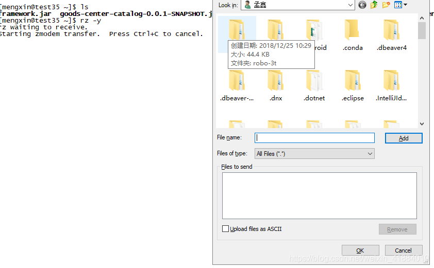Image resolution: width=434 pixels, height=268 pixels.
Task: Click the Back navigation arrow icon
Action: [x=362, y=5]
